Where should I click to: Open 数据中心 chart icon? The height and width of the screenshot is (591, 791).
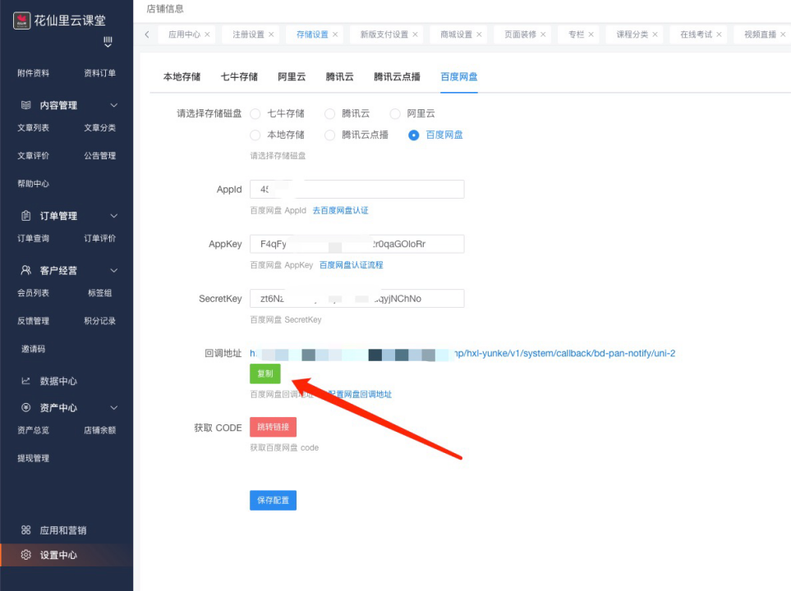click(25, 381)
